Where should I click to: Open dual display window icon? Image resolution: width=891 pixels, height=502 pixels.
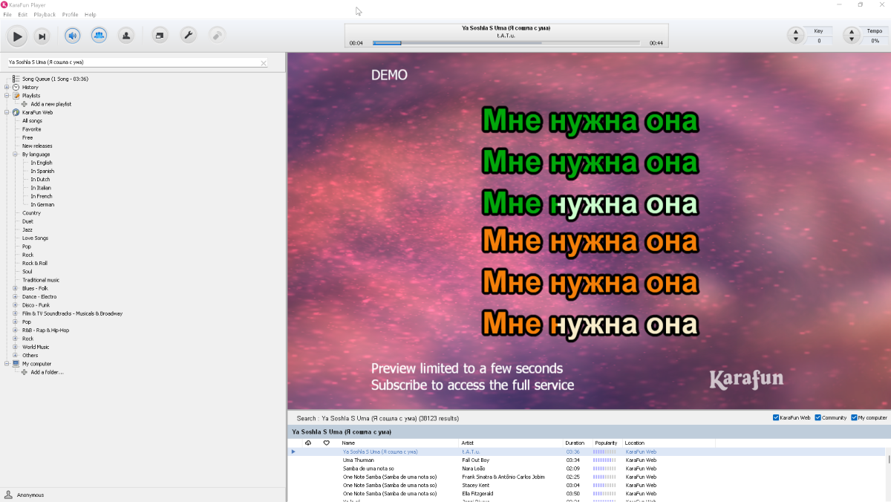(160, 35)
